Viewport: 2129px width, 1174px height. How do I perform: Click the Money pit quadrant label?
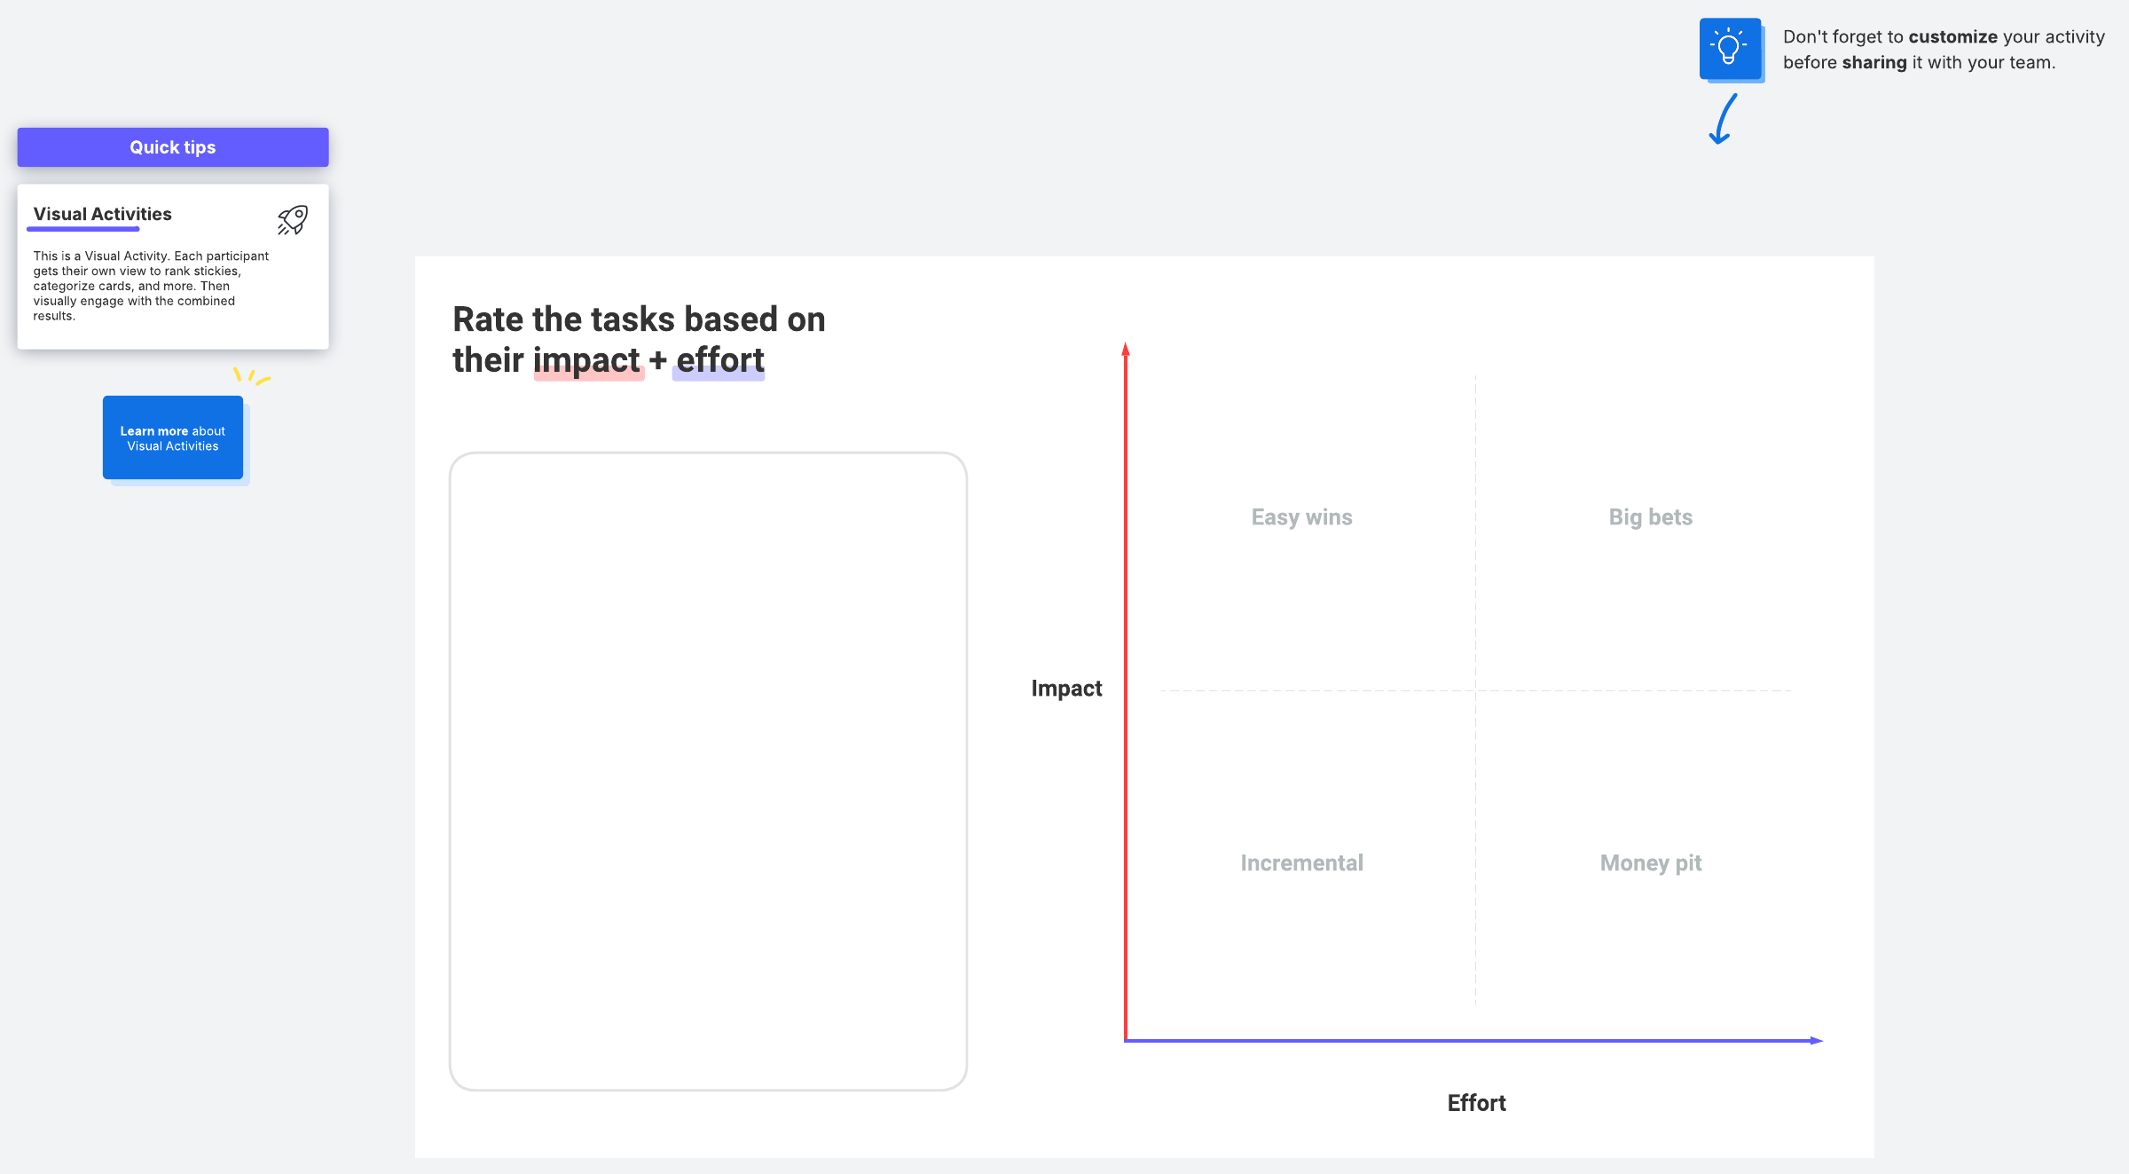1650,863
